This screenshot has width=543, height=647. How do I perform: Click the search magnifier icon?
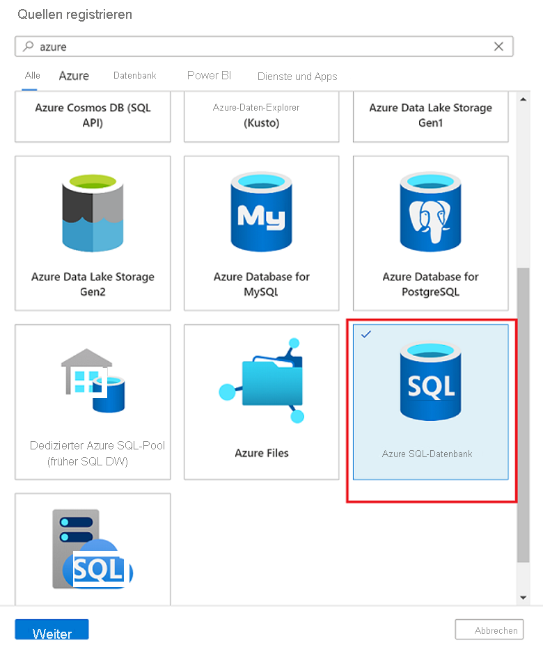point(28,46)
